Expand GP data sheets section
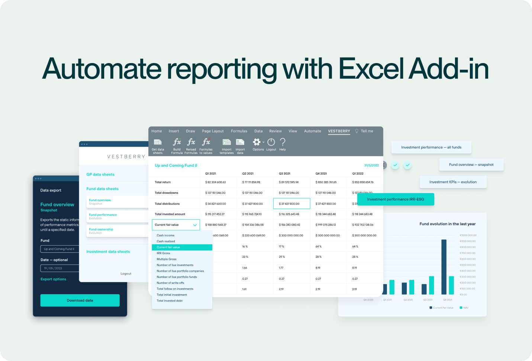The image size is (532, 361). 100,174
